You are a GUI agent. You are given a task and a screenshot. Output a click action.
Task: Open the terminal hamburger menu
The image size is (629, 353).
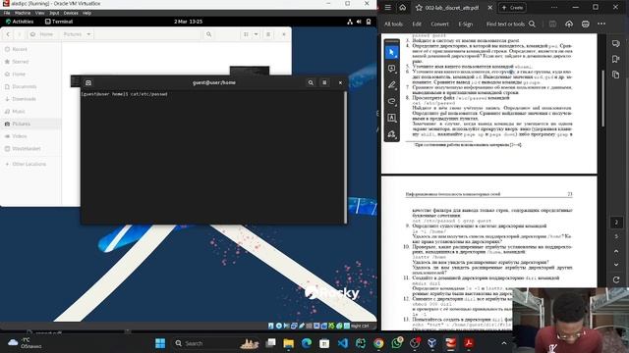[x=324, y=82]
